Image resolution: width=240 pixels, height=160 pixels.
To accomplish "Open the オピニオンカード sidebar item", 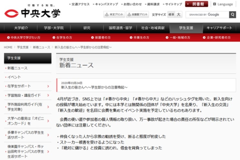I will pyautogui.click(x=26, y=121).
